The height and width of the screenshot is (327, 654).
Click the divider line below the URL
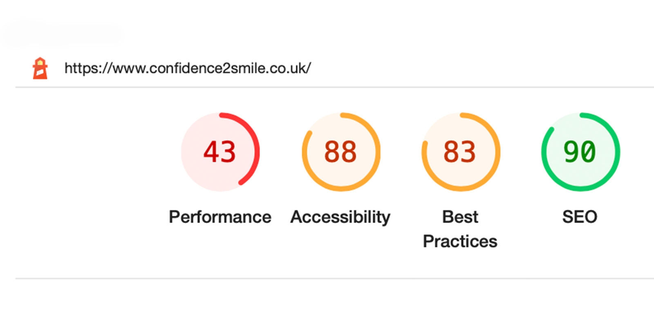(327, 87)
